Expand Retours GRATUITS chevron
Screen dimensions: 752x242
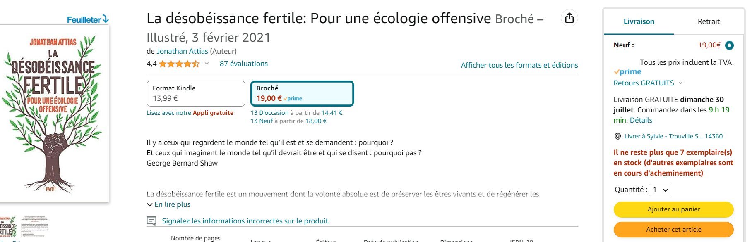click(x=680, y=83)
